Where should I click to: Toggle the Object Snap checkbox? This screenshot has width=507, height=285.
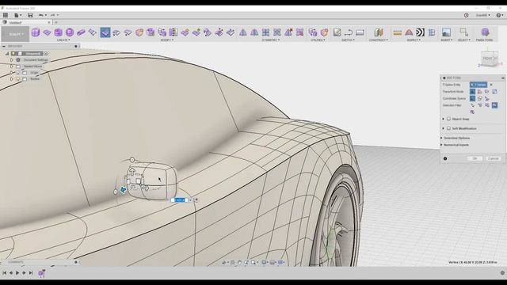[449, 119]
